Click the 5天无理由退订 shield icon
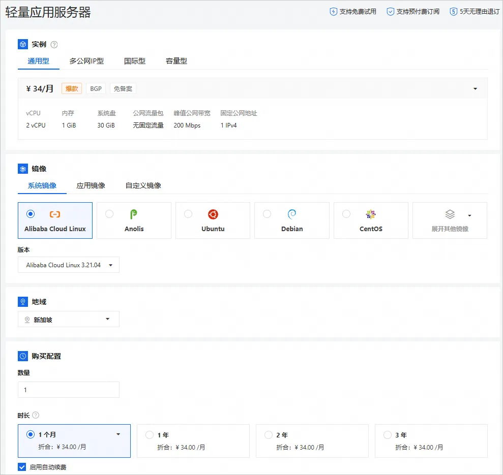 pos(453,12)
